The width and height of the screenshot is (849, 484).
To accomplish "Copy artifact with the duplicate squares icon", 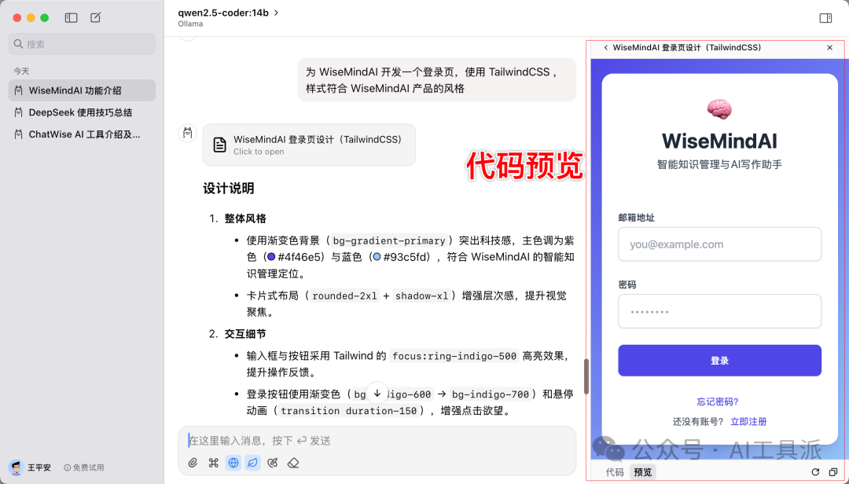I will click(x=833, y=472).
